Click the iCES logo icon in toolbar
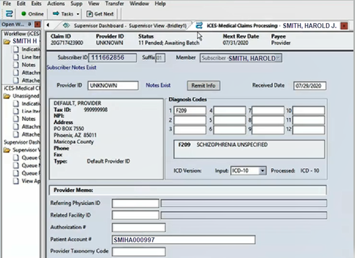Viewport: 355px width, 258px height. 9,14
